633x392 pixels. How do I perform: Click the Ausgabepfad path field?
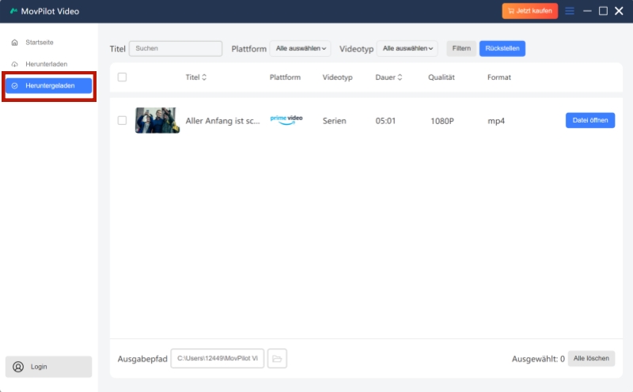pyautogui.click(x=217, y=359)
